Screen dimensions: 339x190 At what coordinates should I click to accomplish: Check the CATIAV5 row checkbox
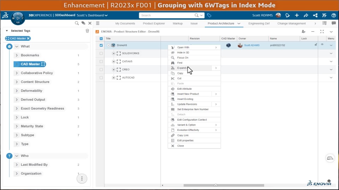pos(101,61)
